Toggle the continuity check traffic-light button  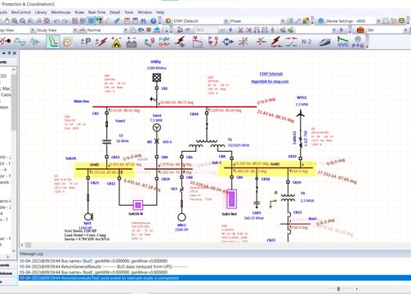(99, 20)
